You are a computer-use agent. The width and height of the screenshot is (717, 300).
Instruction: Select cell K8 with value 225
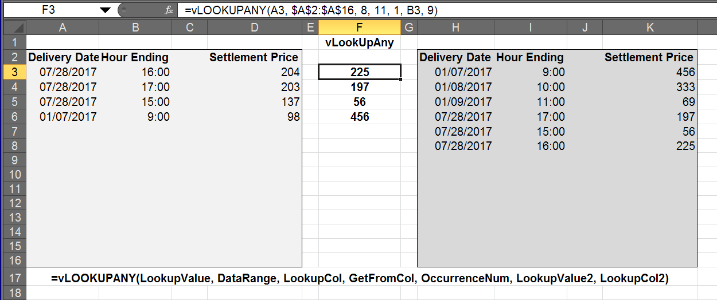[650, 146]
